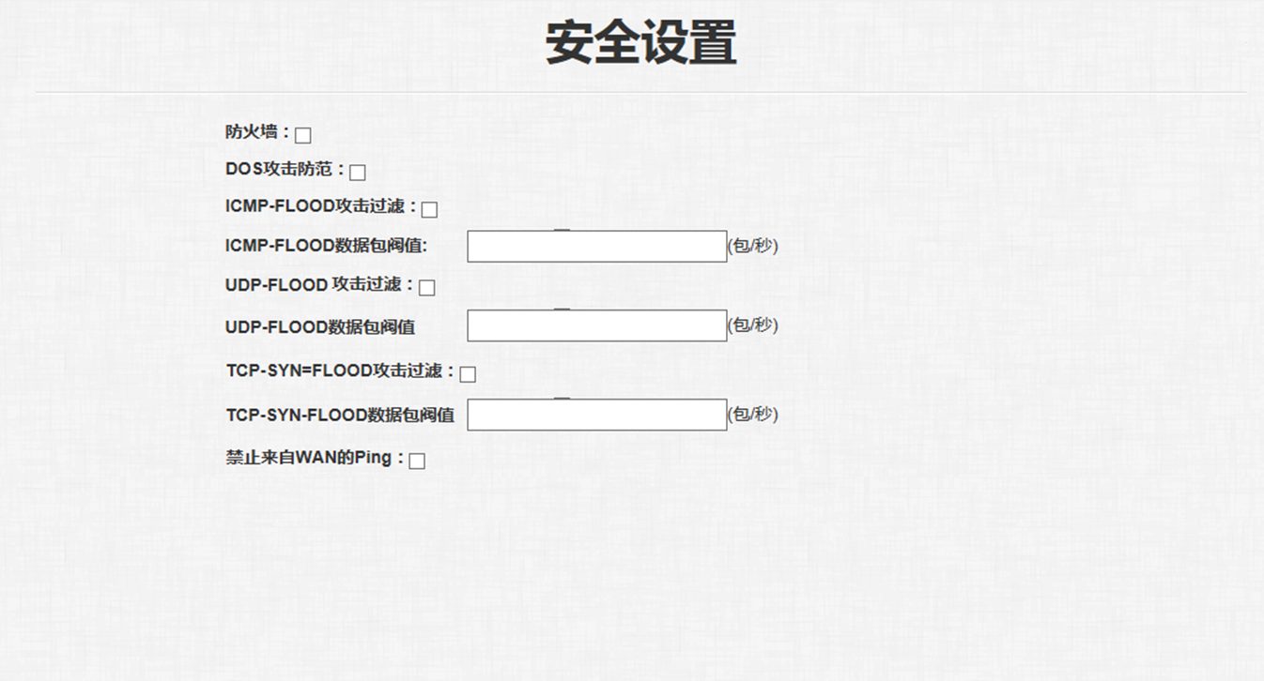Click the ICMP-FLOOD攻击过滤 label text
Screen dimensions: 1264x681
pos(320,206)
